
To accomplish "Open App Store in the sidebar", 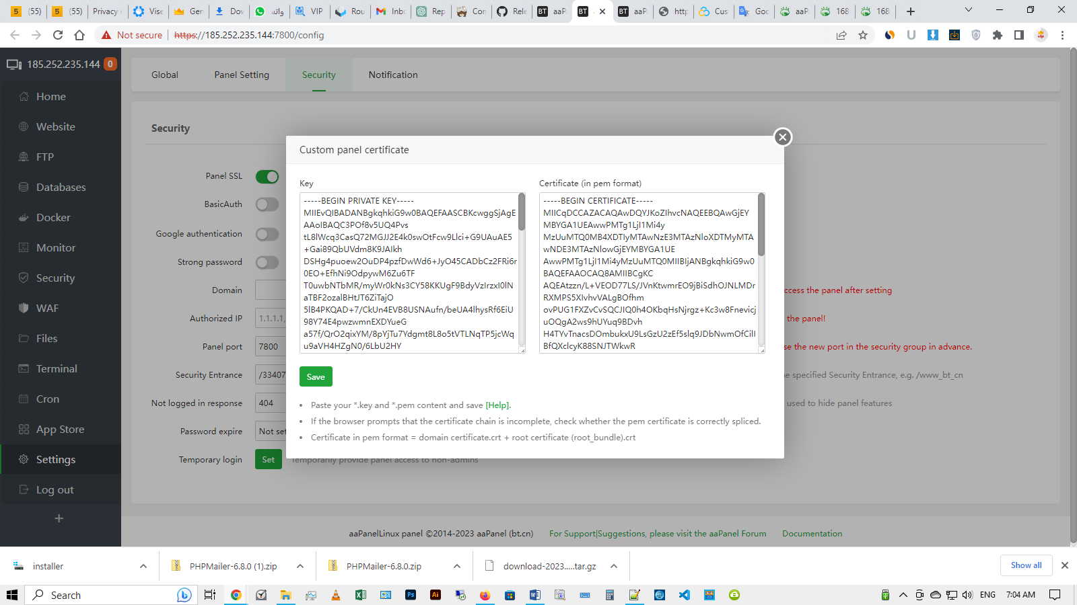I will click(61, 429).
